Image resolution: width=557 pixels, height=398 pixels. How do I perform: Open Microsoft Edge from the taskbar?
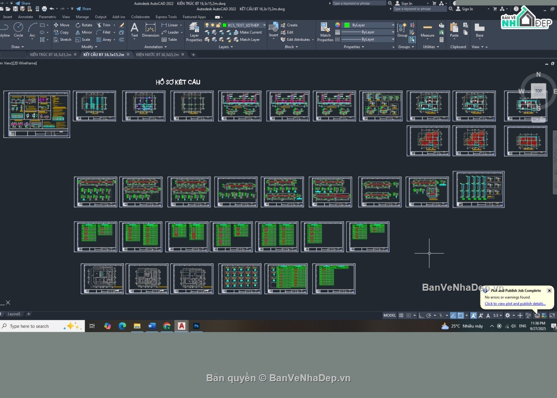coord(122,326)
